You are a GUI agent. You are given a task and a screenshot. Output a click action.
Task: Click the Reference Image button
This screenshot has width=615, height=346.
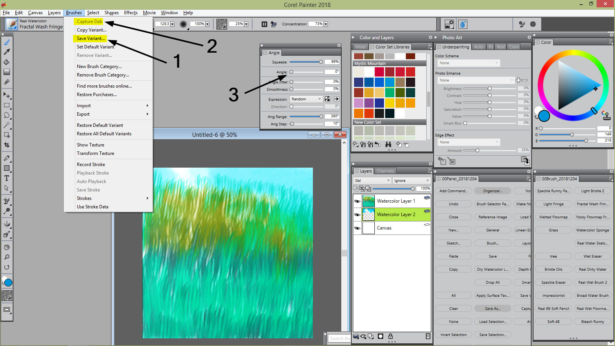pos(493,217)
